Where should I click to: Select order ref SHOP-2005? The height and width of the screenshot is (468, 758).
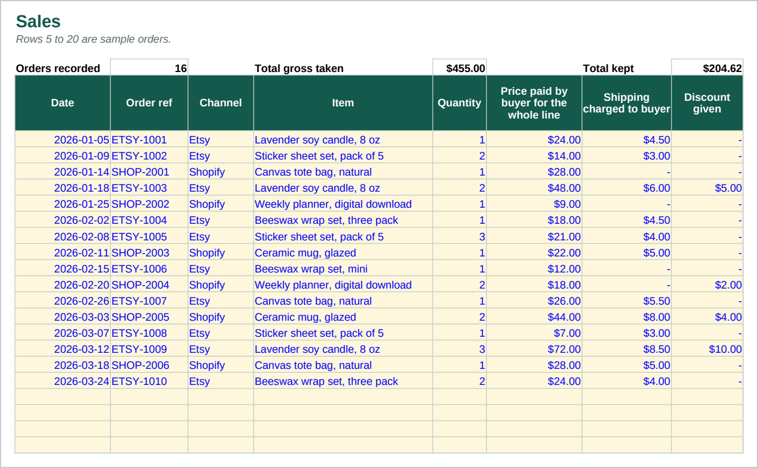click(149, 317)
